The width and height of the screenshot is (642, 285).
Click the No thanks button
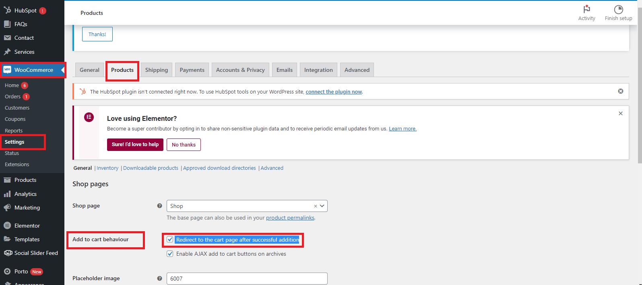184,145
